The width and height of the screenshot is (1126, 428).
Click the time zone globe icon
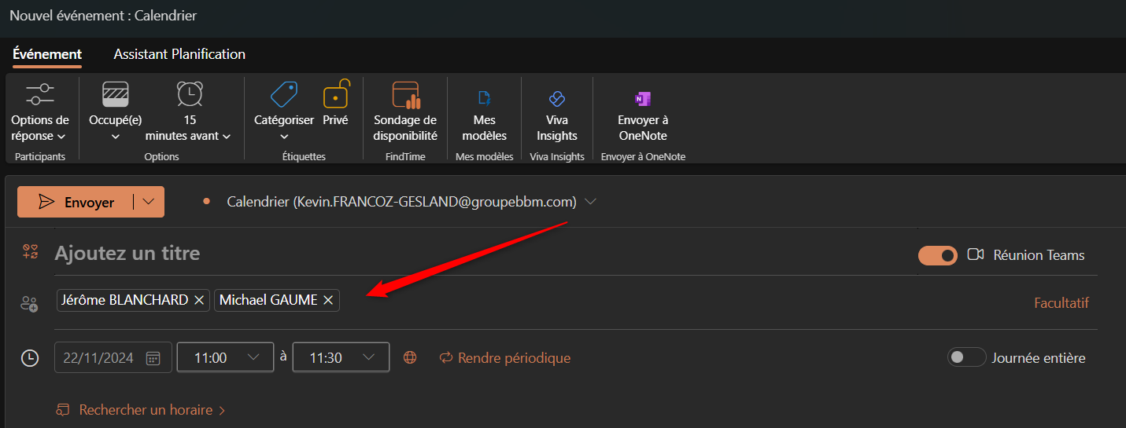tap(410, 358)
